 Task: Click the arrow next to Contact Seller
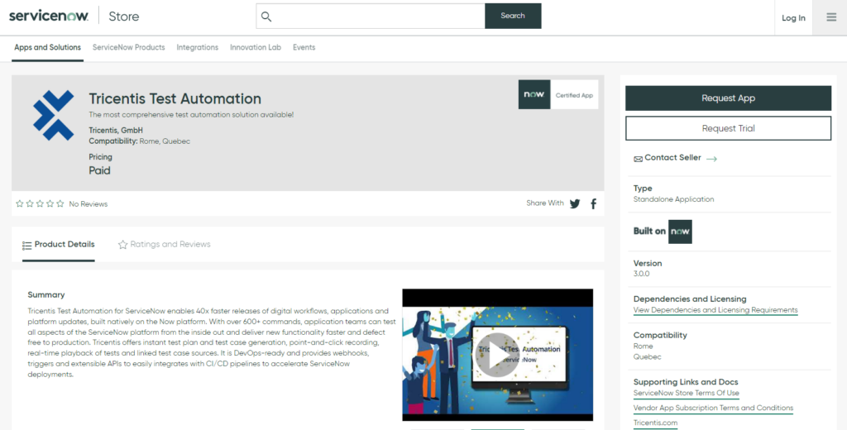click(711, 159)
